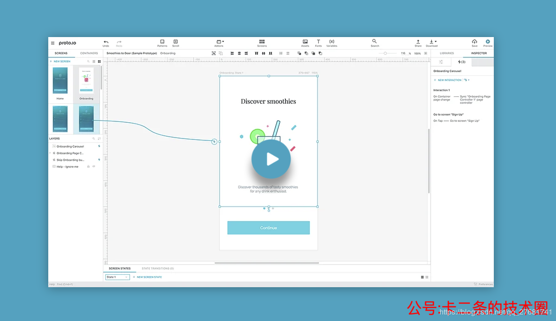Search screens with magnifier icon
Screen dimensions: 556x321
coord(88,62)
